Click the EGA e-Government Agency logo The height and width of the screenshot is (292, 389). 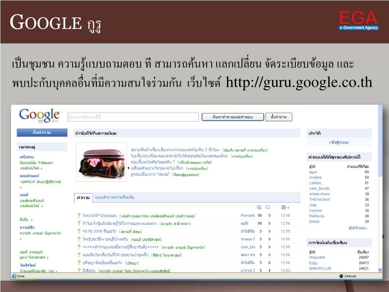(x=359, y=20)
